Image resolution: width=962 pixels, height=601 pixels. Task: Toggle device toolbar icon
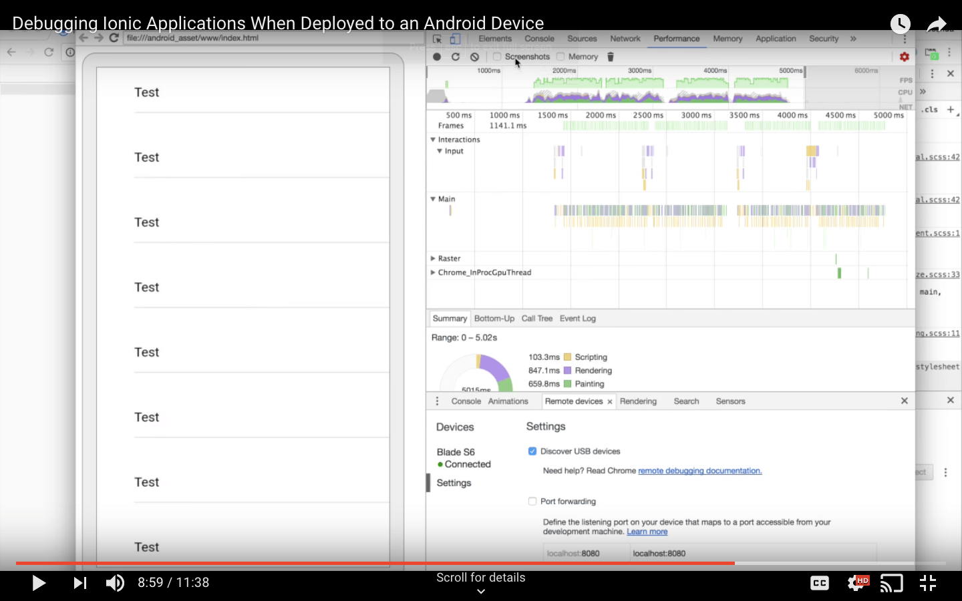(x=455, y=39)
